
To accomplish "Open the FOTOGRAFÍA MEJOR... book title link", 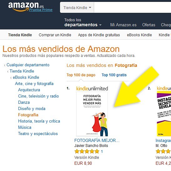I will click(97, 140).
